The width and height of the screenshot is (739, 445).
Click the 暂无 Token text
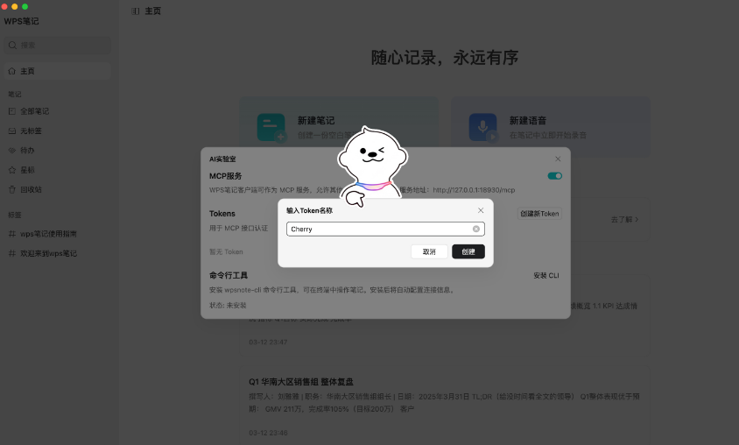point(226,251)
